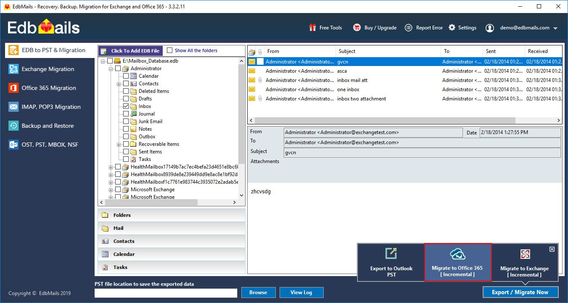Uncheck the Inbox folder checkbox
This screenshot has width=568, height=303.
(x=126, y=106)
